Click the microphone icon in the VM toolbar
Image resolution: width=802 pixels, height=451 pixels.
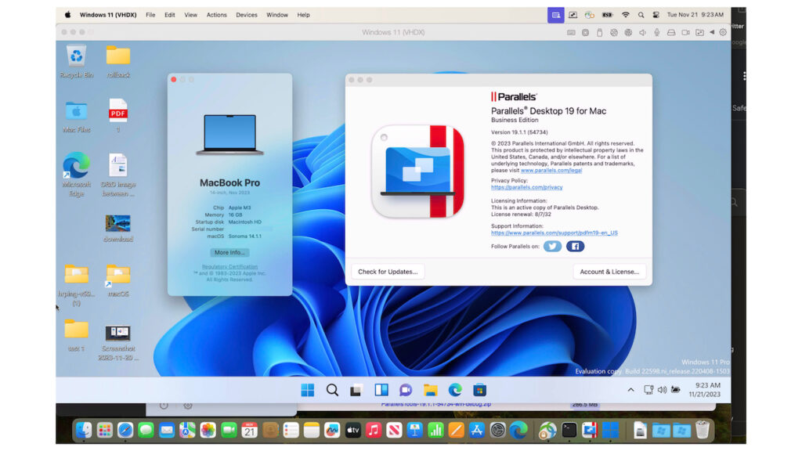pyautogui.click(x=657, y=32)
